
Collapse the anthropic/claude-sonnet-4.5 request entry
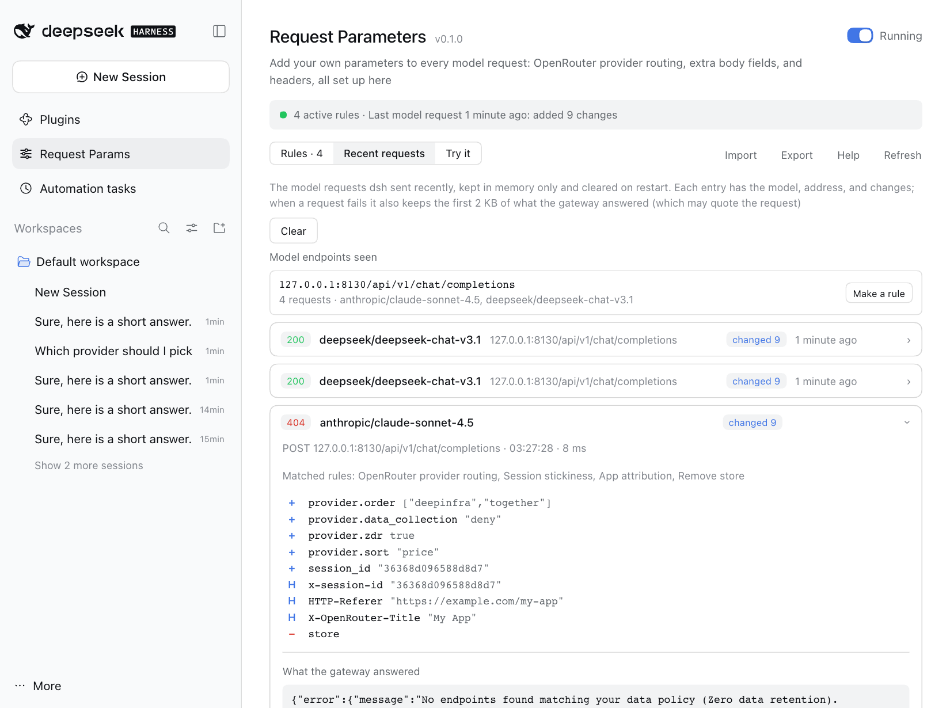907,422
